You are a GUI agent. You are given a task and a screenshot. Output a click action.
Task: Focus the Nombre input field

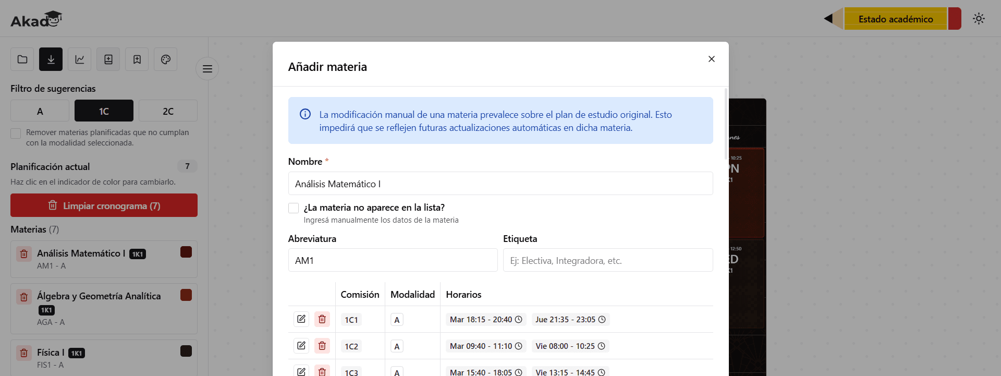[500, 184]
